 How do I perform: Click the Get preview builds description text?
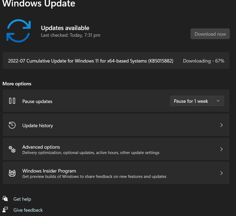[x=94, y=177]
